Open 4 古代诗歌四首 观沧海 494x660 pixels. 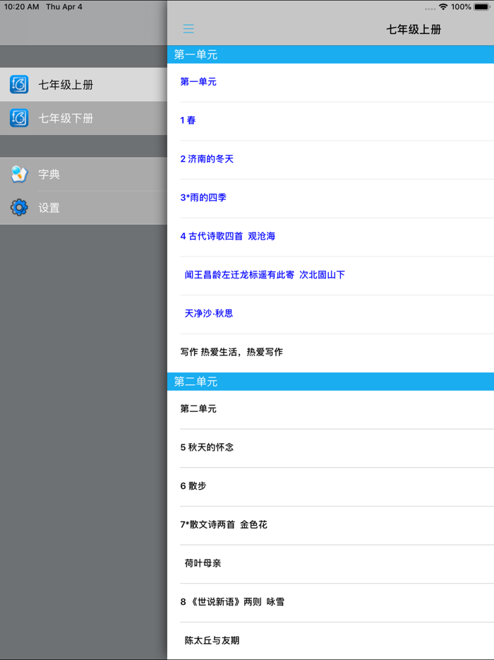tap(330, 237)
